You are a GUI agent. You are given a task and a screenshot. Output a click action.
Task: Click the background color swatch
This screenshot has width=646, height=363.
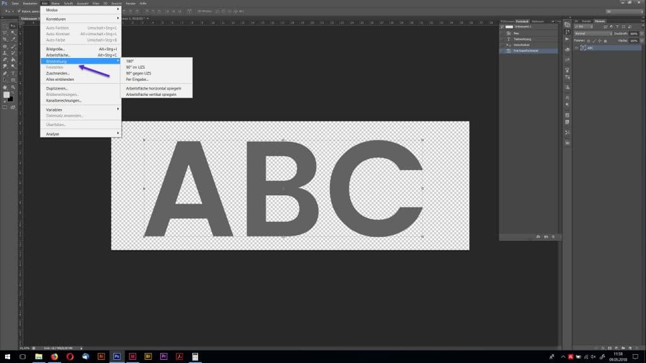tap(10, 99)
